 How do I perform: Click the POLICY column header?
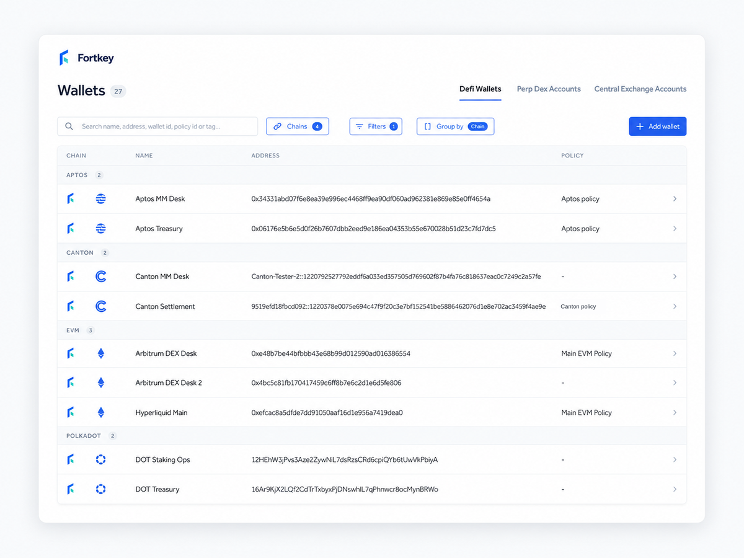[x=572, y=156]
